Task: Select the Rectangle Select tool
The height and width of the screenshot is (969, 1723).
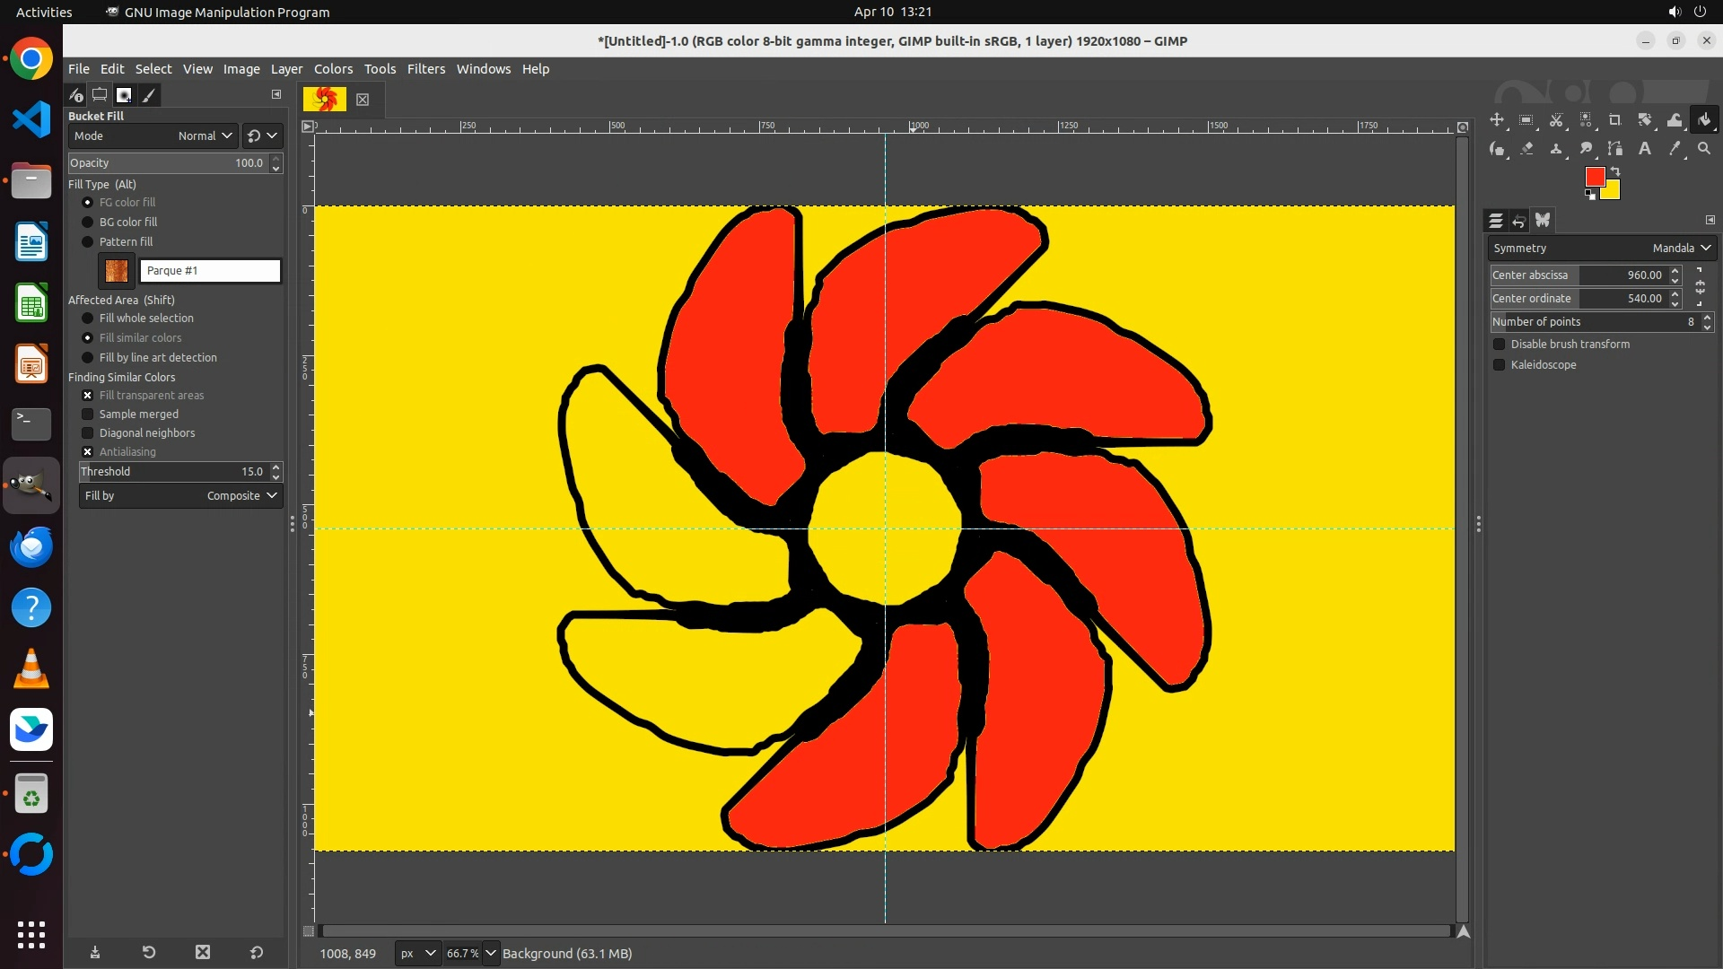Action: click(x=1526, y=120)
